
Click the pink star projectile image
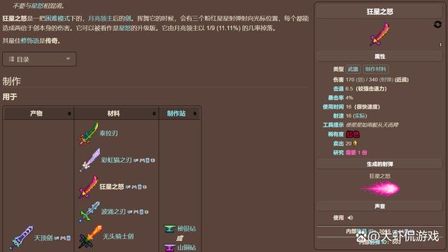379,189
